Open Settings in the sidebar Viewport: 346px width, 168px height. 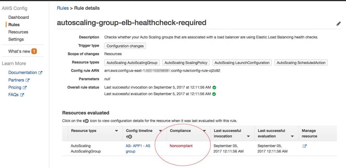click(x=16, y=39)
